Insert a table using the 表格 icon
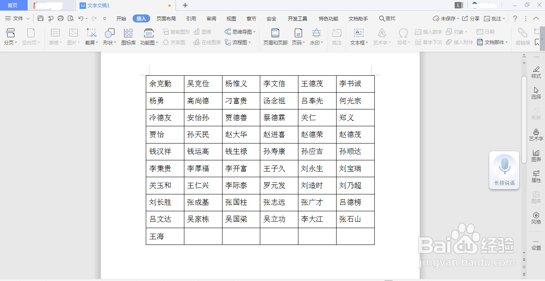The height and width of the screenshot is (281, 545). point(55,36)
